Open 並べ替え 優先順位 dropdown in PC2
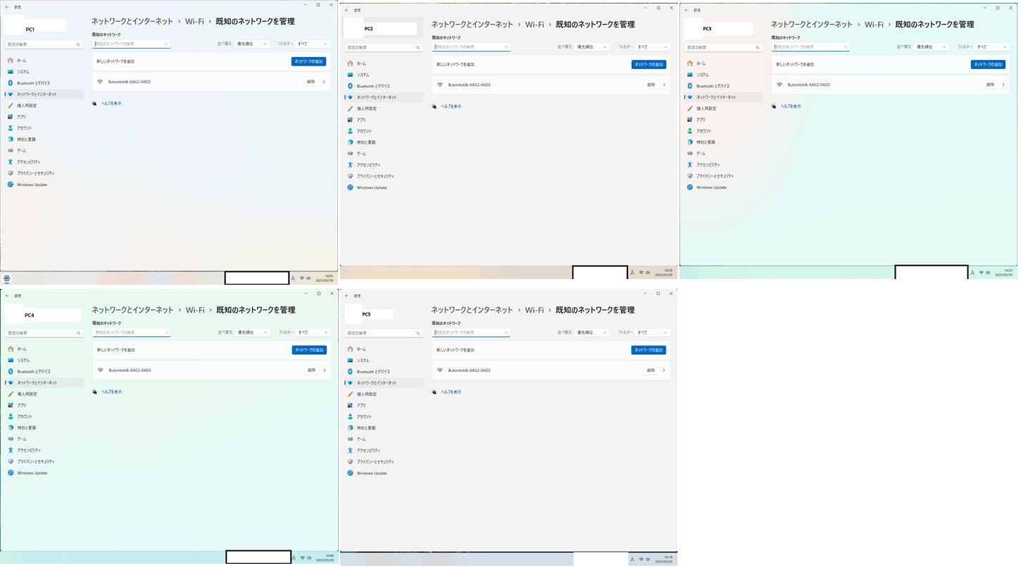The width and height of the screenshot is (1021, 568). [592, 47]
